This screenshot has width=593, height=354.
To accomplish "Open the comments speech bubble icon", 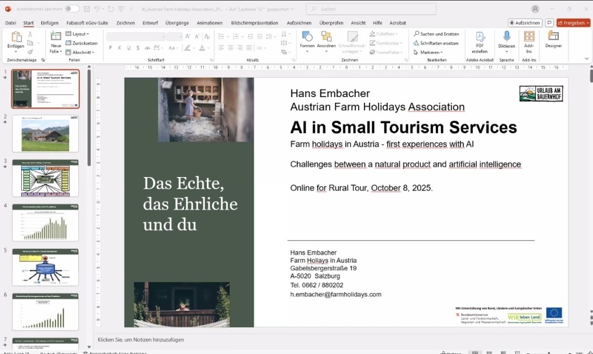I will pyautogui.click(x=549, y=23).
